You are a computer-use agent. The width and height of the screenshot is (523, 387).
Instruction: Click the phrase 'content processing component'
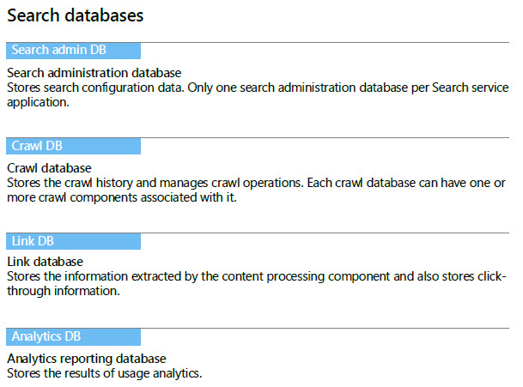click(306, 276)
